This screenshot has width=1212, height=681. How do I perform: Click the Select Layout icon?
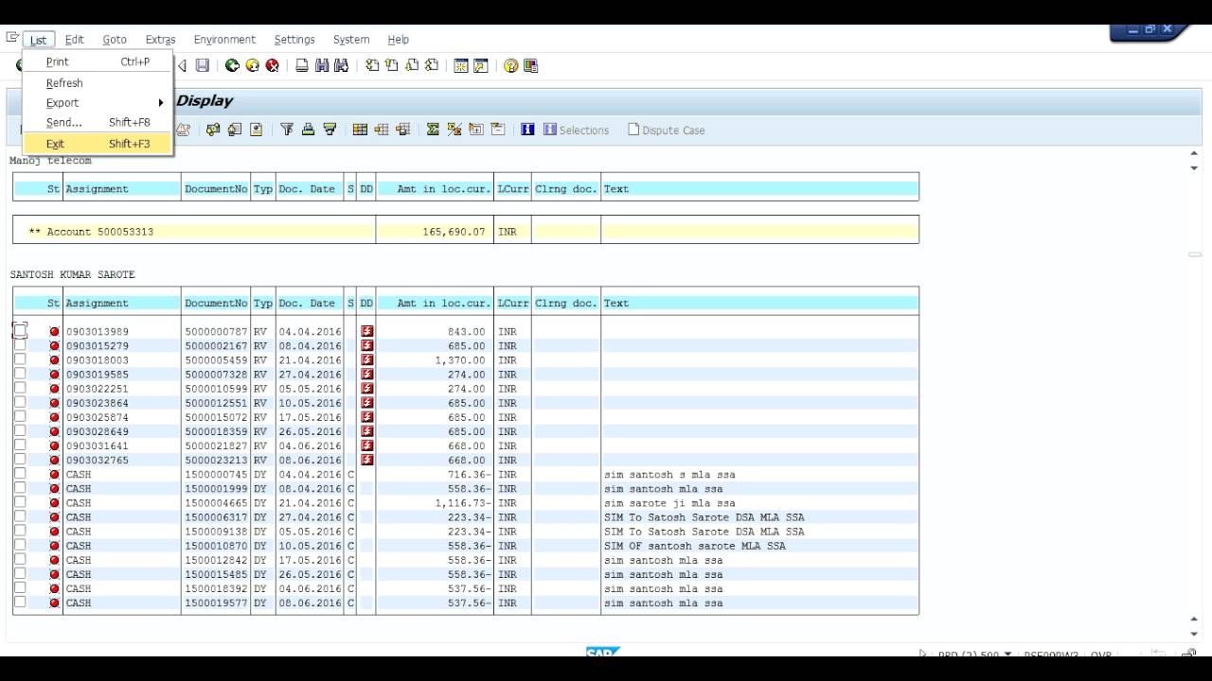(381, 130)
